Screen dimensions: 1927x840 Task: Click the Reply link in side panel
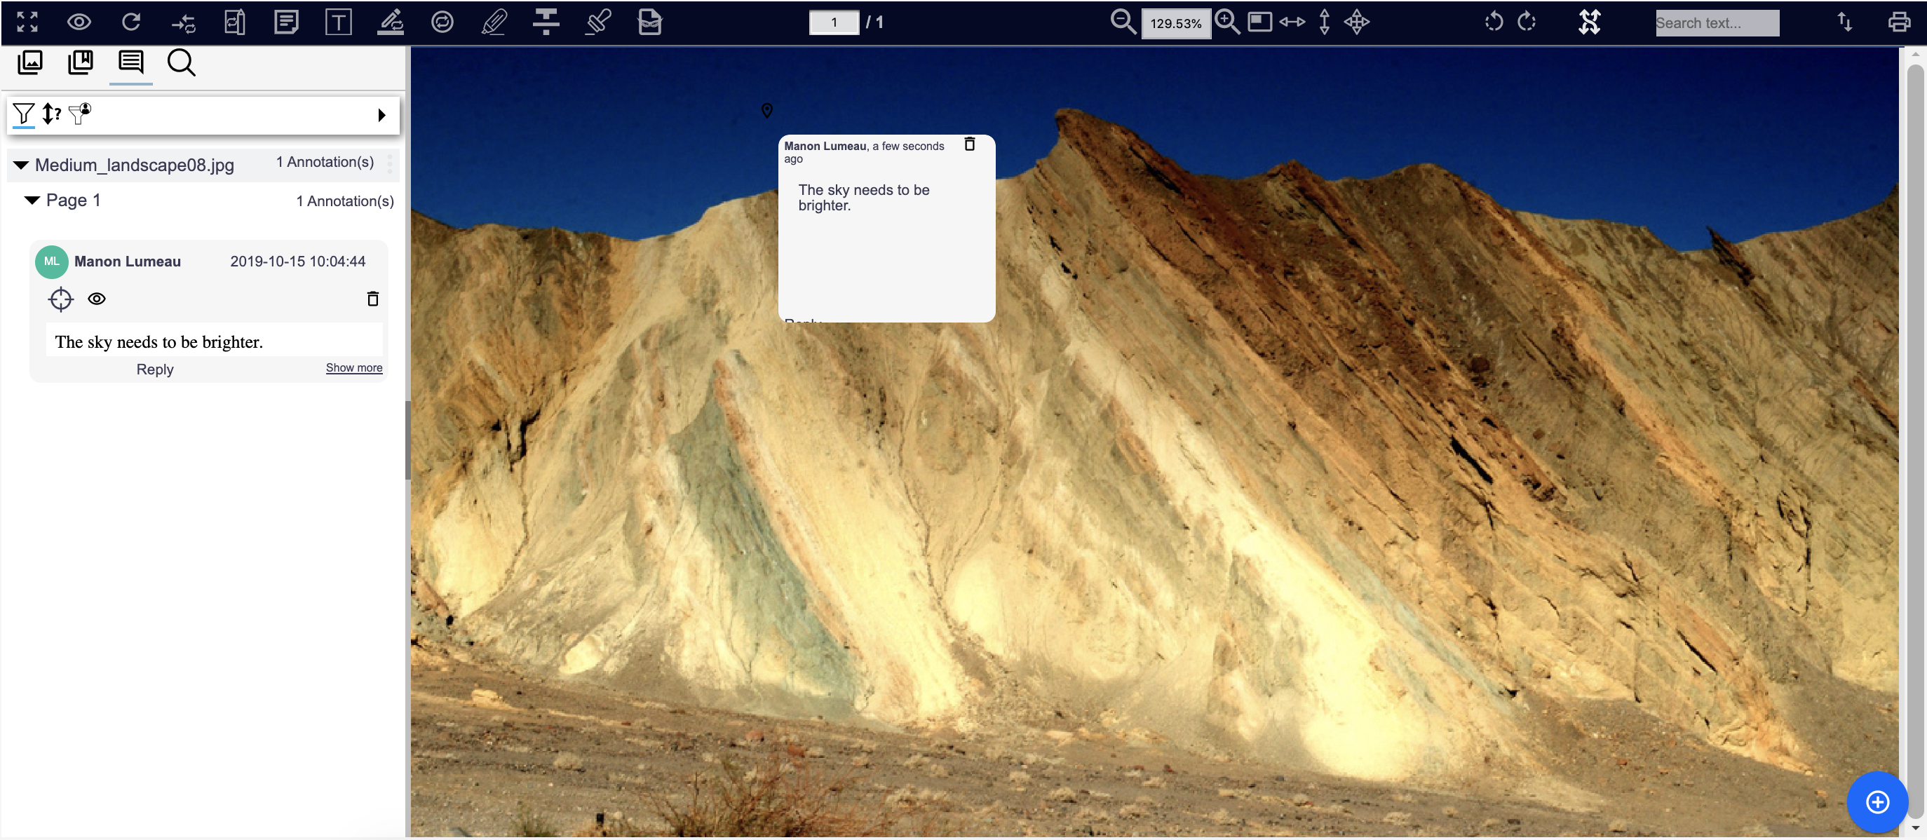tap(155, 370)
